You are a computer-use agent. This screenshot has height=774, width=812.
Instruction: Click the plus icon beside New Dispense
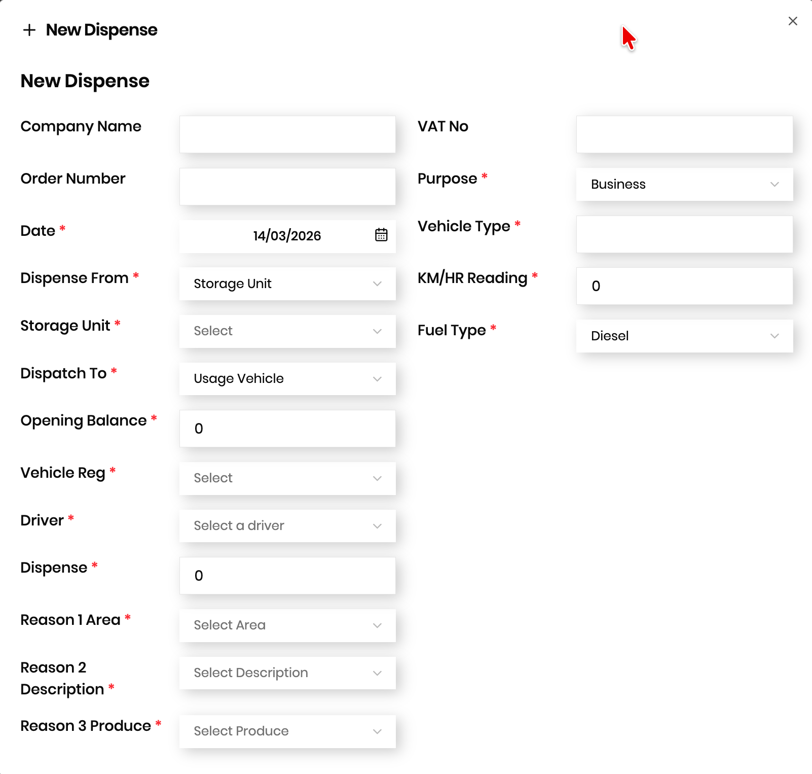[29, 30]
